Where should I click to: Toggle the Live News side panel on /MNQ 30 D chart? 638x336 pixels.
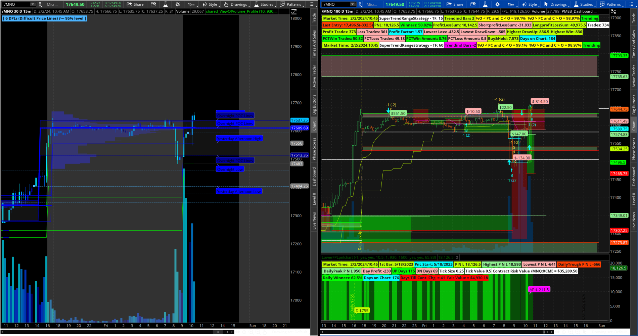[x=314, y=221]
